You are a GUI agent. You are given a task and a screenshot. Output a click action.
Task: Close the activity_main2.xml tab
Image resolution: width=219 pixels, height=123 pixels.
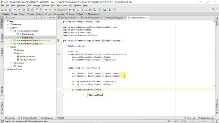click(101, 18)
